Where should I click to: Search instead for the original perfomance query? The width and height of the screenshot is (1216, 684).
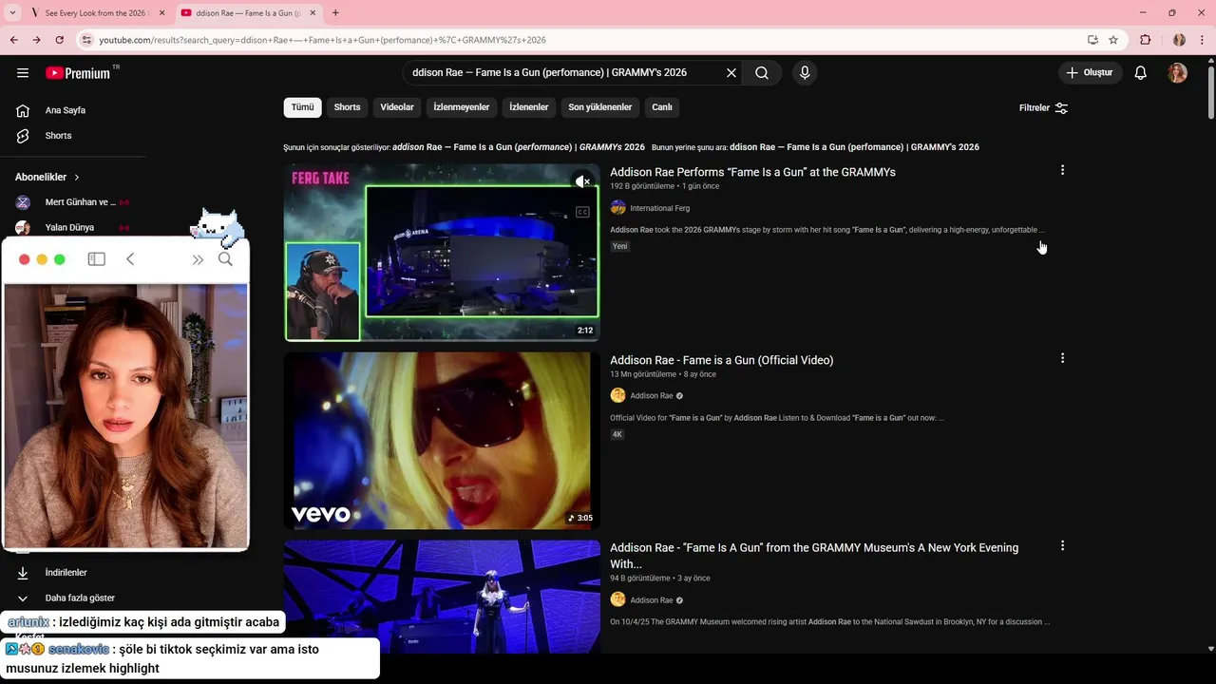pos(854,147)
